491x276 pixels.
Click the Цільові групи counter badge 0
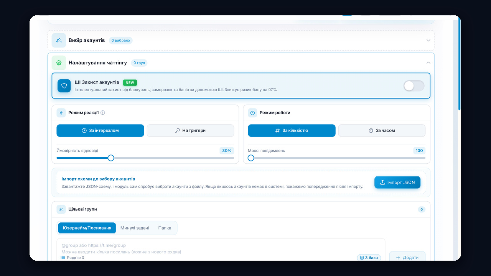coord(422,209)
